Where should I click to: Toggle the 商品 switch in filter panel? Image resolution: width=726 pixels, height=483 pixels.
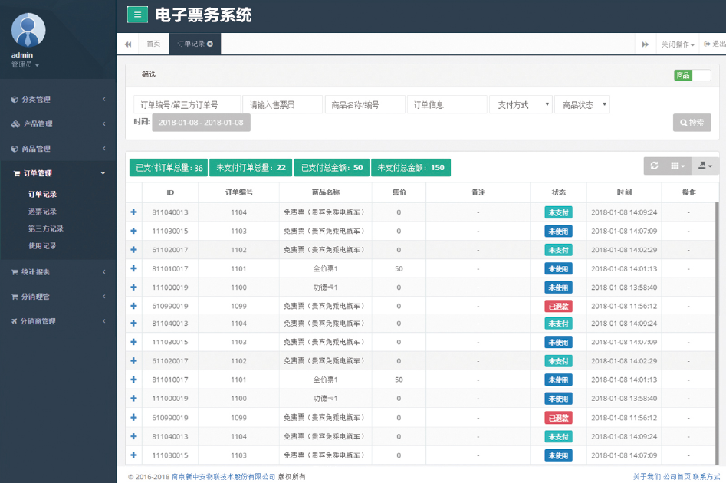(692, 75)
